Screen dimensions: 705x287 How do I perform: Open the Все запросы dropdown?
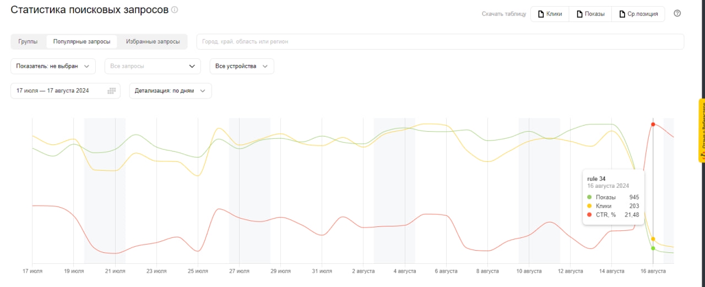pos(153,66)
